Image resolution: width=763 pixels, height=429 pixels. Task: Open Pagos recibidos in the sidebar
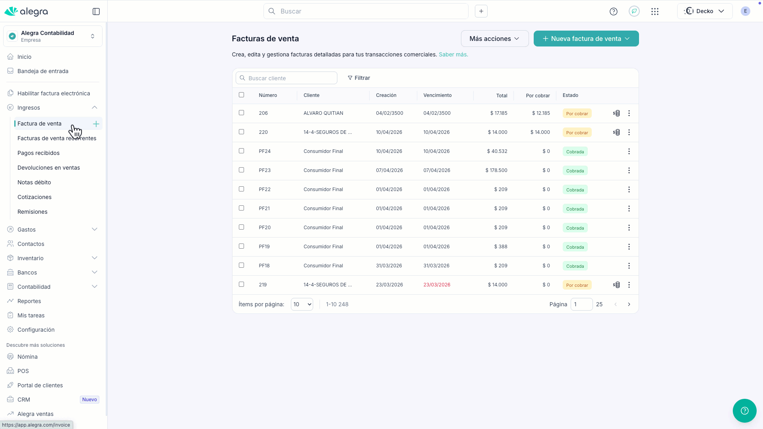[39, 153]
